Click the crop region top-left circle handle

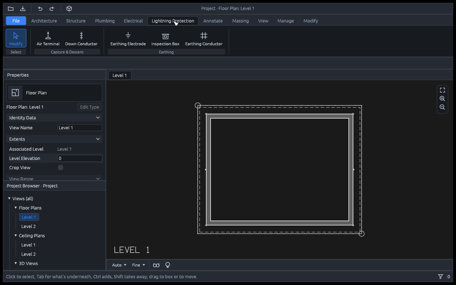pyautogui.click(x=198, y=105)
